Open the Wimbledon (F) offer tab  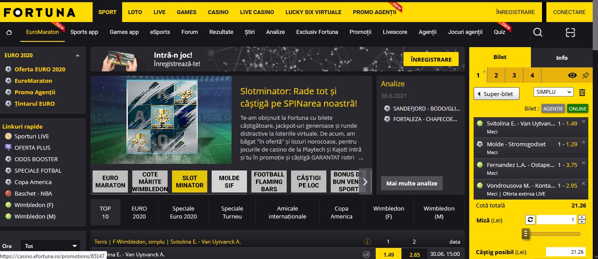(389, 212)
